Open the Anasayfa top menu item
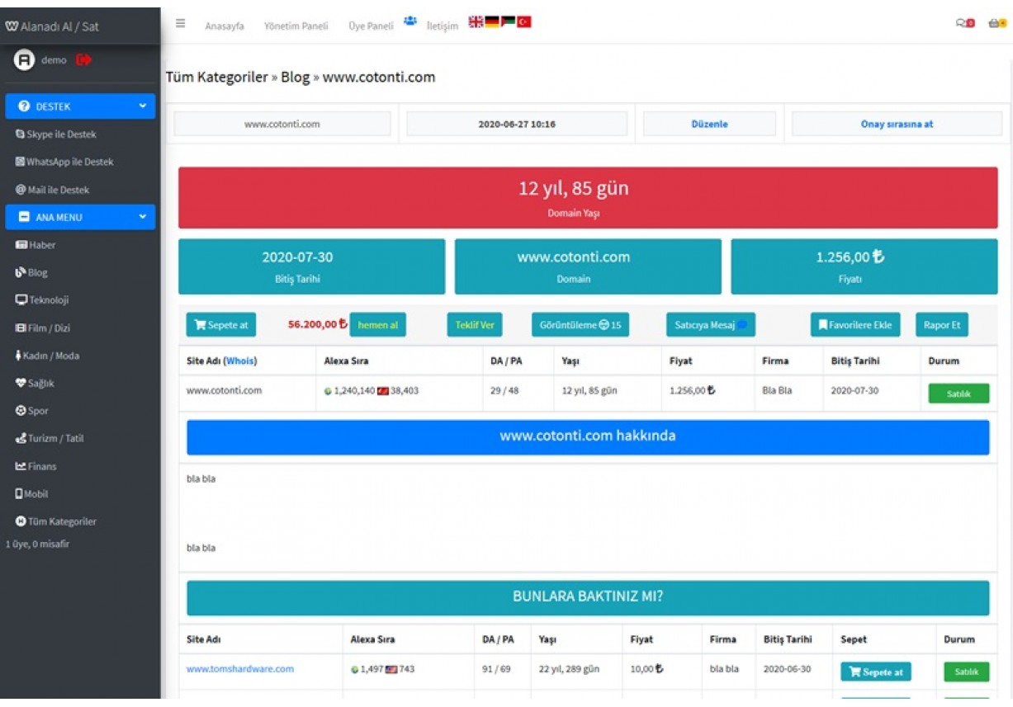1013x707 pixels. point(224,26)
